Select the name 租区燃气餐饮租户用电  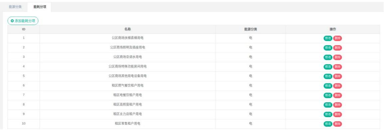click(x=128, y=86)
